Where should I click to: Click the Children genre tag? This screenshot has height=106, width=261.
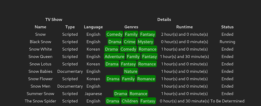point(130,101)
